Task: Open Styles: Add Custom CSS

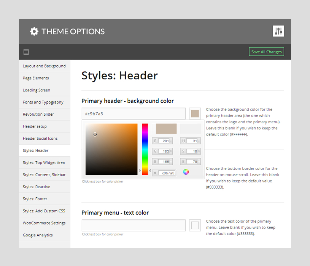Action: [45, 211]
